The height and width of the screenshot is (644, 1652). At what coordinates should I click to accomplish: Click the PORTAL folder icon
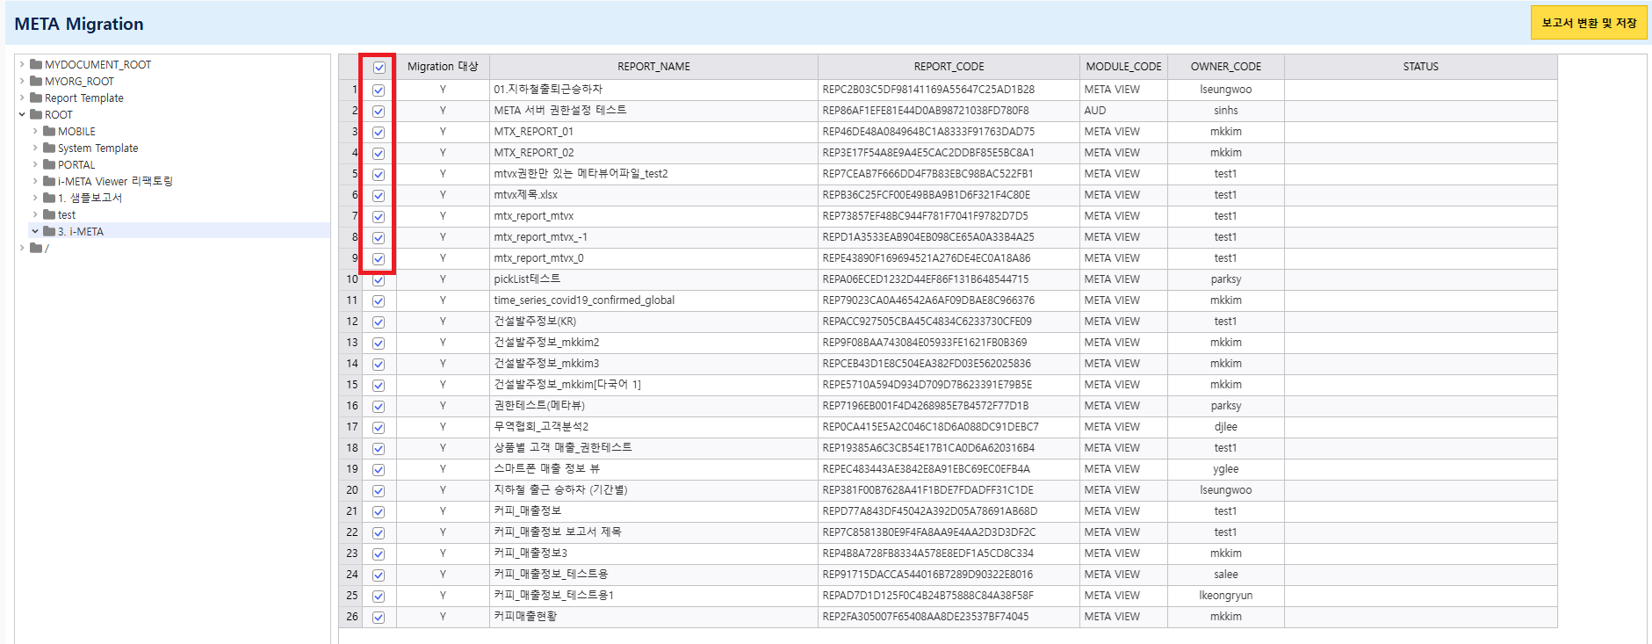click(49, 164)
